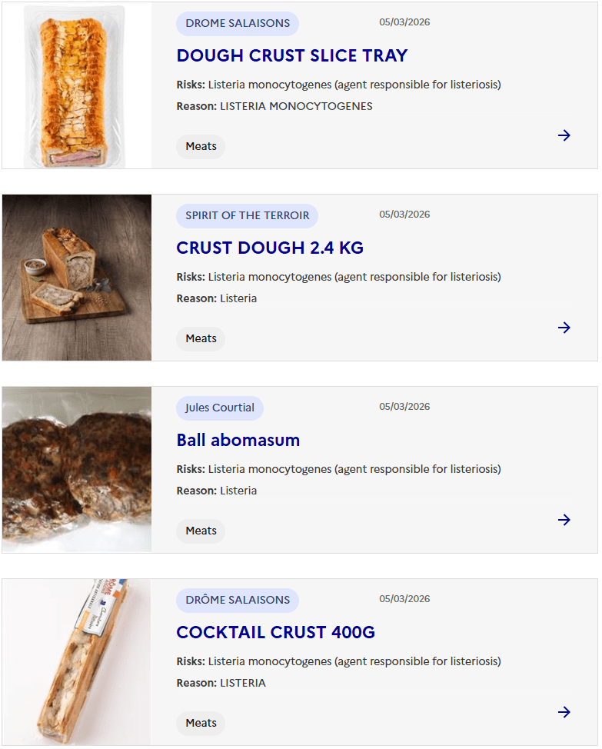Screen dimensions: 602x749
Task: Select Meats tag on Ball abomasum card
Action: point(201,531)
